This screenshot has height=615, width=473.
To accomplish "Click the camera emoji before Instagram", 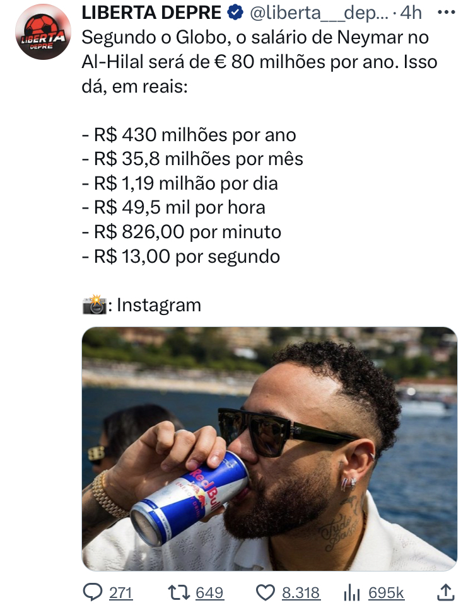I will click(94, 304).
